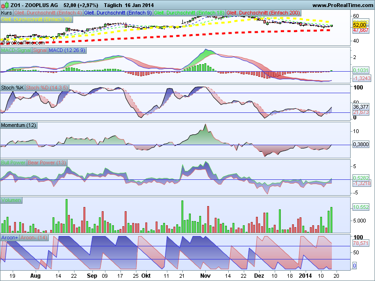Click the candlestick icon beside ZO1 title
This screenshot has height=281, width=375.
click(x=5, y=5)
